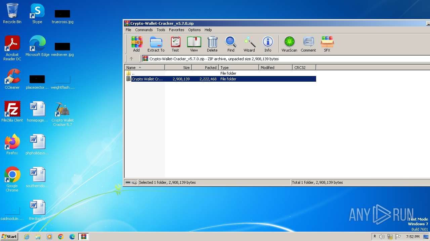This screenshot has width=430, height=241.
Task: Click the Extract To toolbar icon
Action: pyautogui.click(x=156, y=44)
